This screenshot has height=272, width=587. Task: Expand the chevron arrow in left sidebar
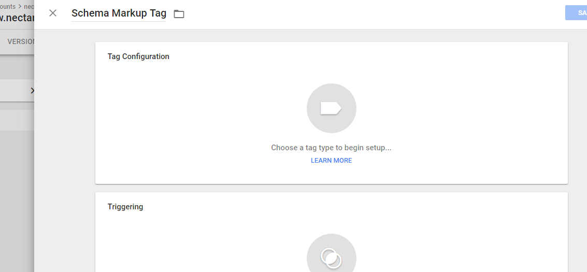[32, 91]
